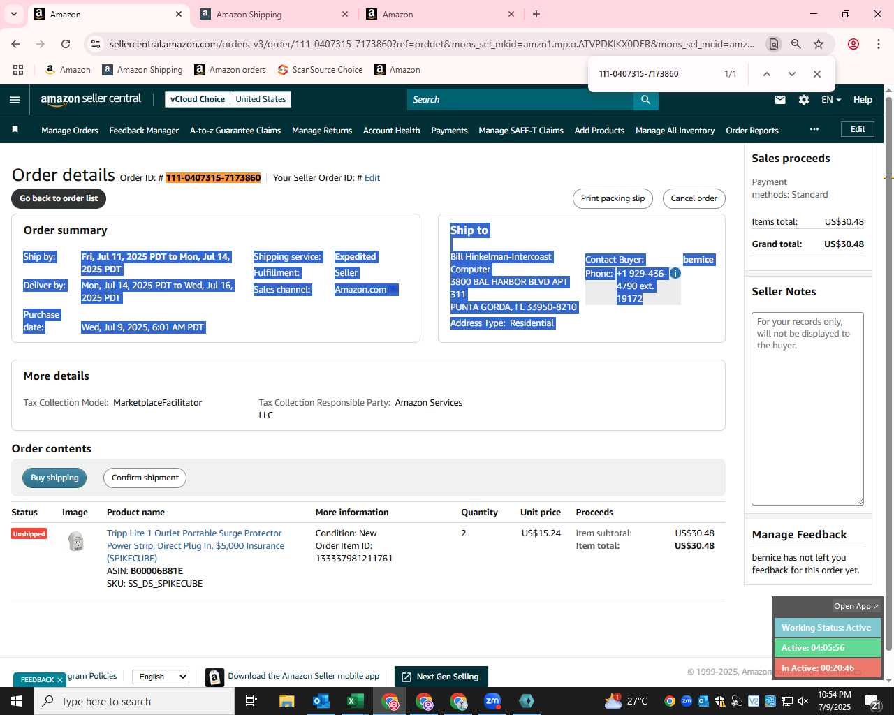894x715 pixels.
Task: View site information icon in address bar
Action: [96, 44]
